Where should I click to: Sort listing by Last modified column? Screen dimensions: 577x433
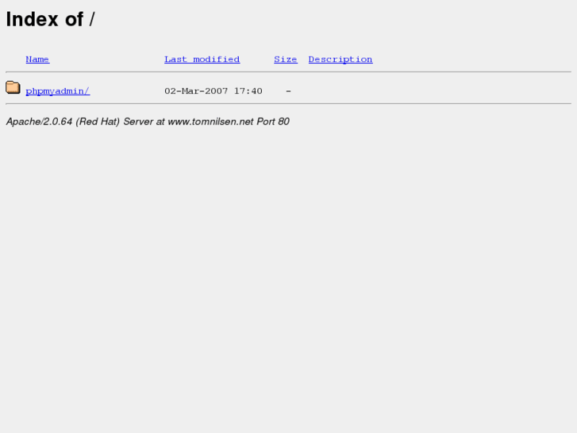point(202,60)
